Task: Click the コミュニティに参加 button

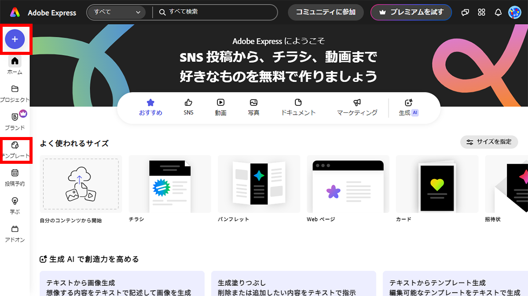Action: pyautogui.click(x=326, y=12)
